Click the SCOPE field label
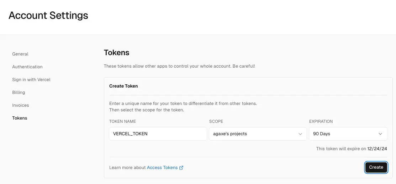 coord(216,121)
